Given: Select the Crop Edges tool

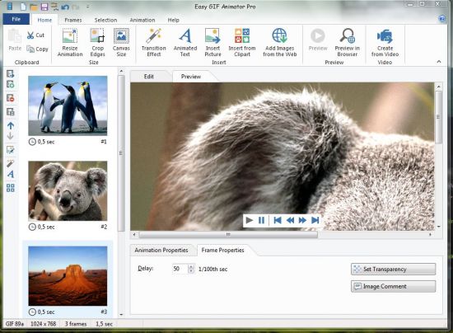Looking at the screenshot, I should coord(97,43).
